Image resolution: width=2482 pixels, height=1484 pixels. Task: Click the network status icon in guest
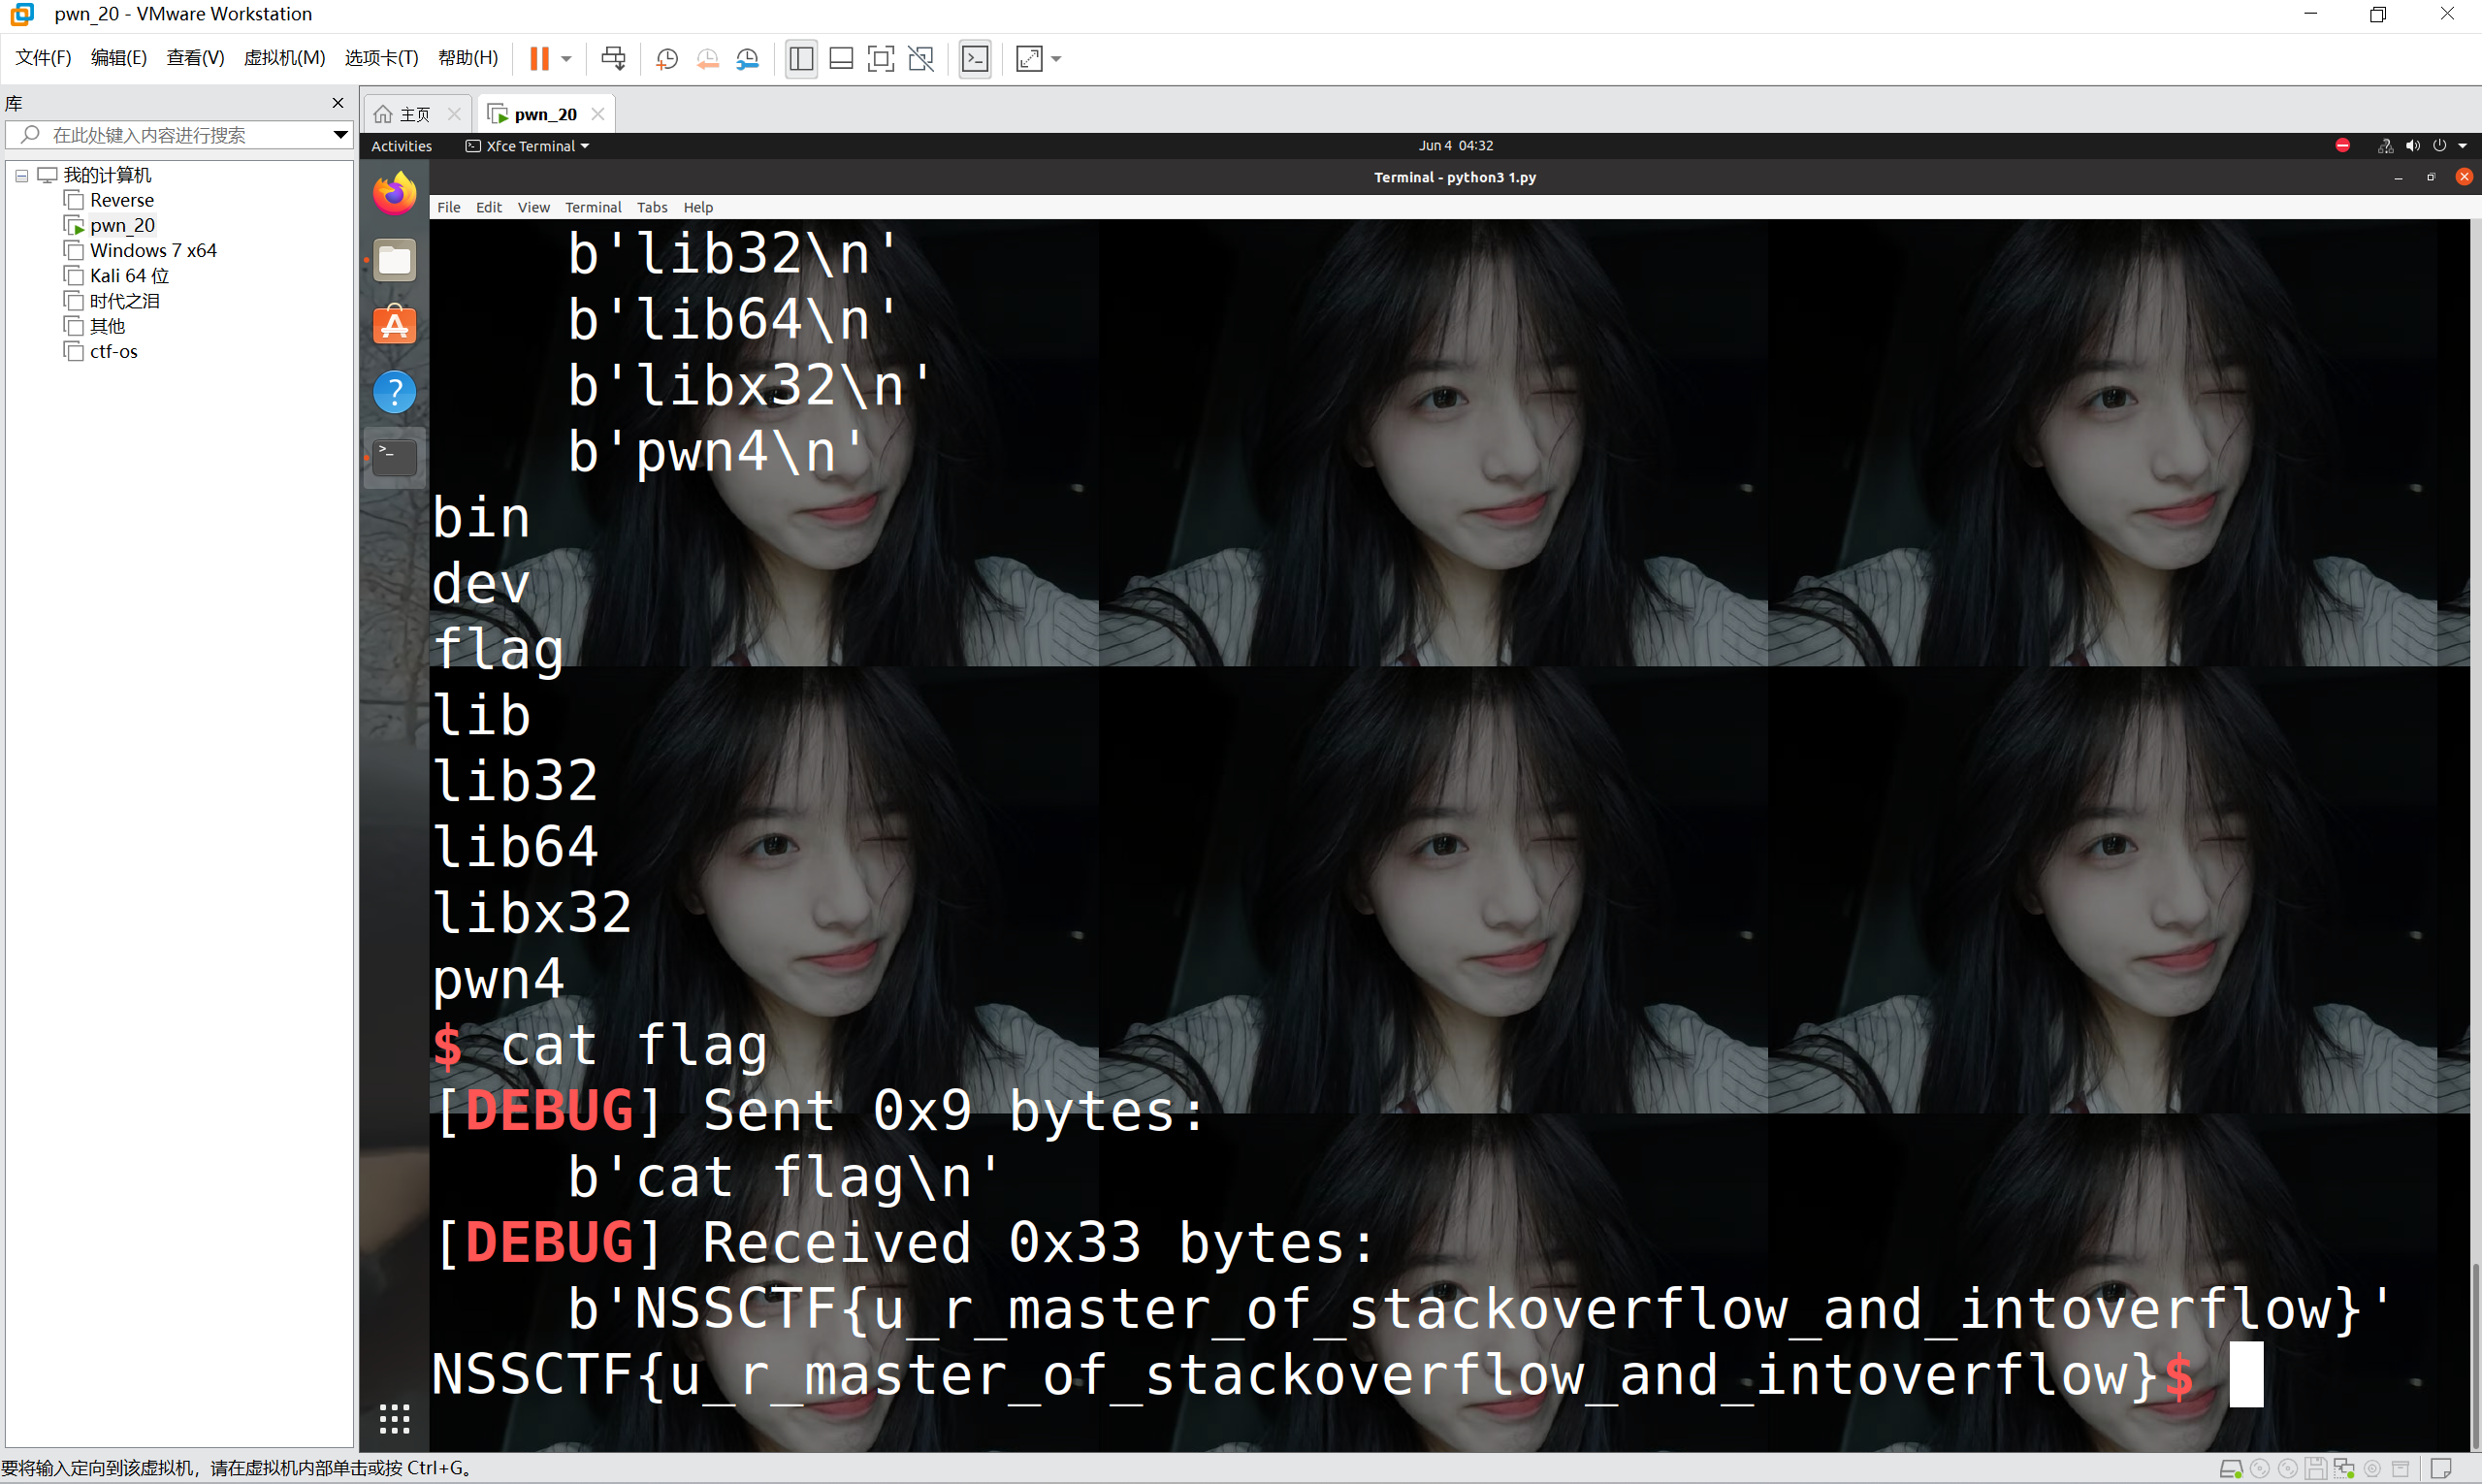pyautogui.click(x=2385, y=146)
